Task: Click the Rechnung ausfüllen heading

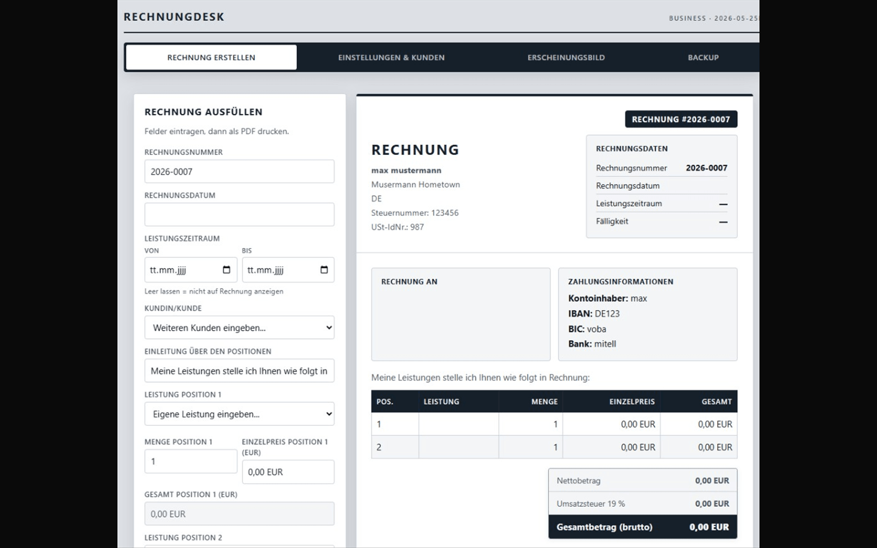Action: (x=203, y=112)
